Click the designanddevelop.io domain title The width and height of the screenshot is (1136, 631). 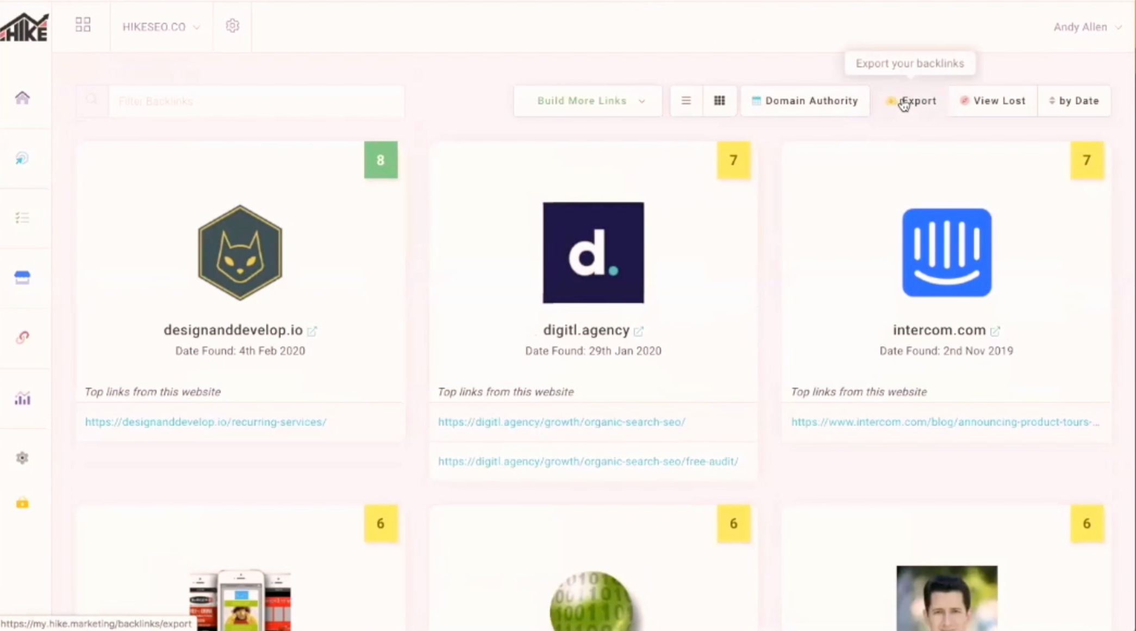pyautogui.click(x=233, y=330)
